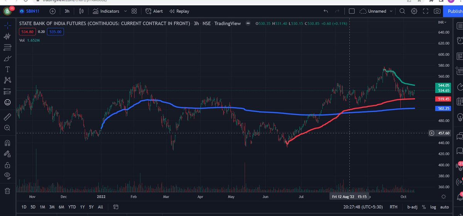Select the 1Y date range
The width and height of the screenshot is (463, 216).
point(82,207)
